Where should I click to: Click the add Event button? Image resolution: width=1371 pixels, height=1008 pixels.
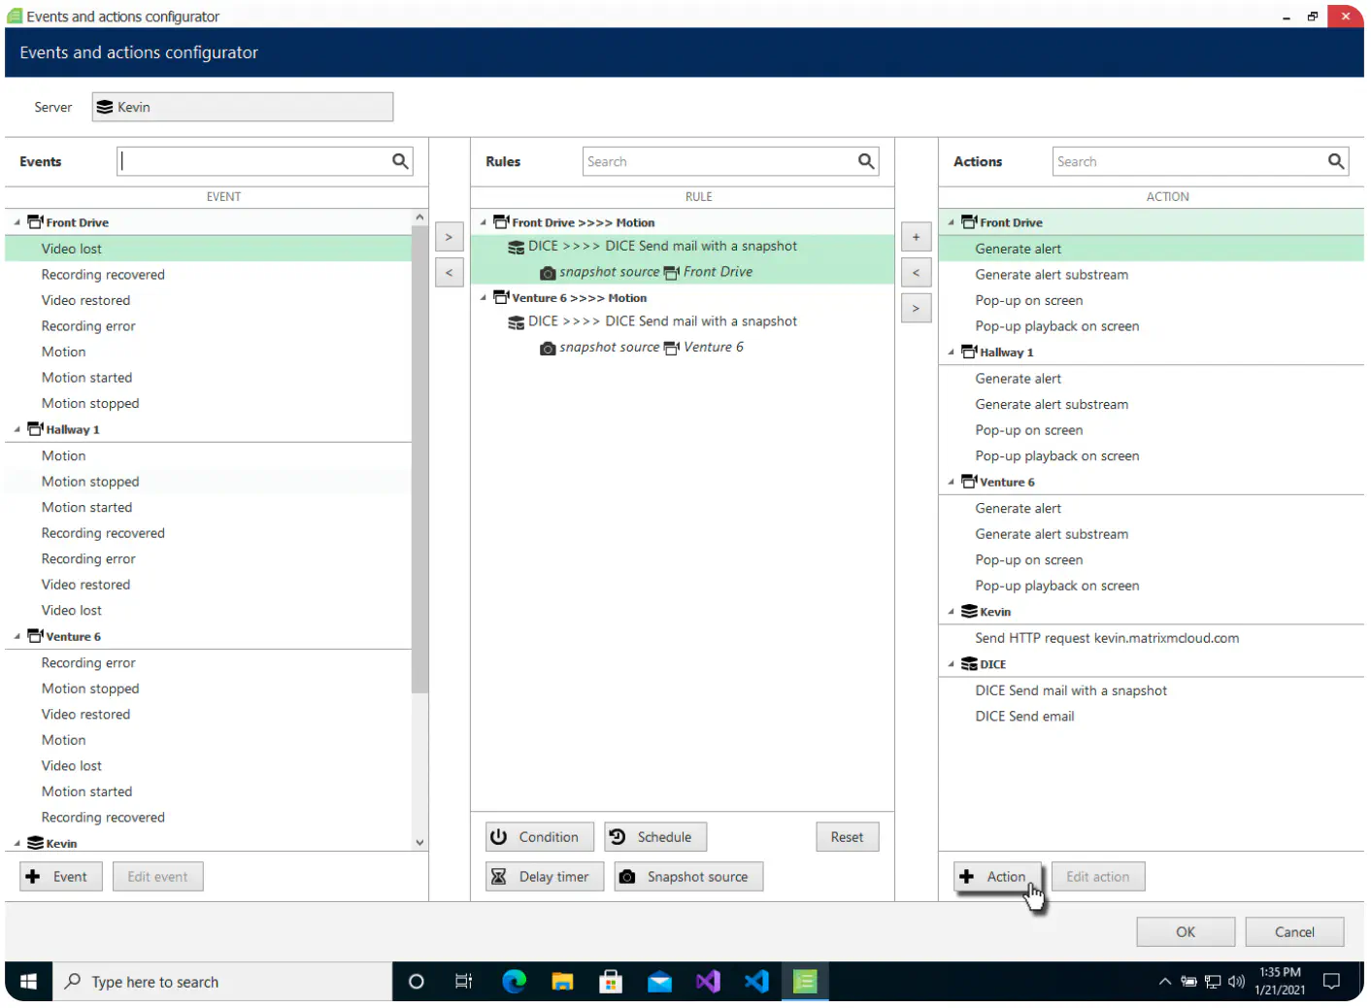[60, 876]
